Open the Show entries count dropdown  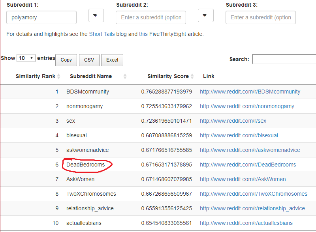(26, 58)
